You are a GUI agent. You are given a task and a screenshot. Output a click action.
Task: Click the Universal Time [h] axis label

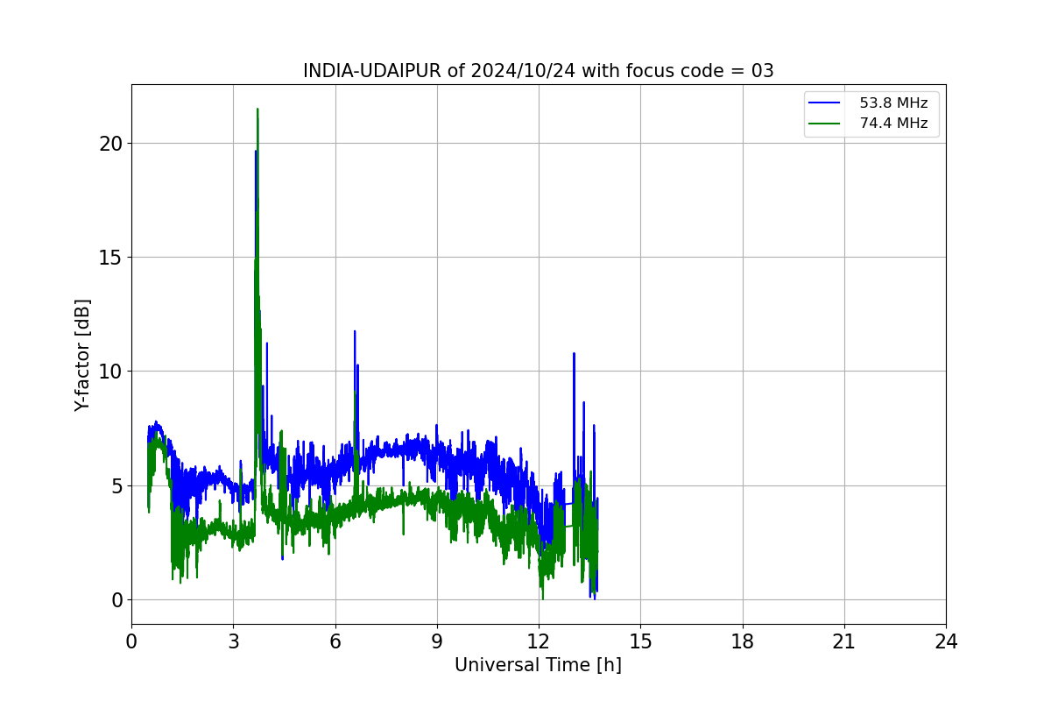[538, 665]
